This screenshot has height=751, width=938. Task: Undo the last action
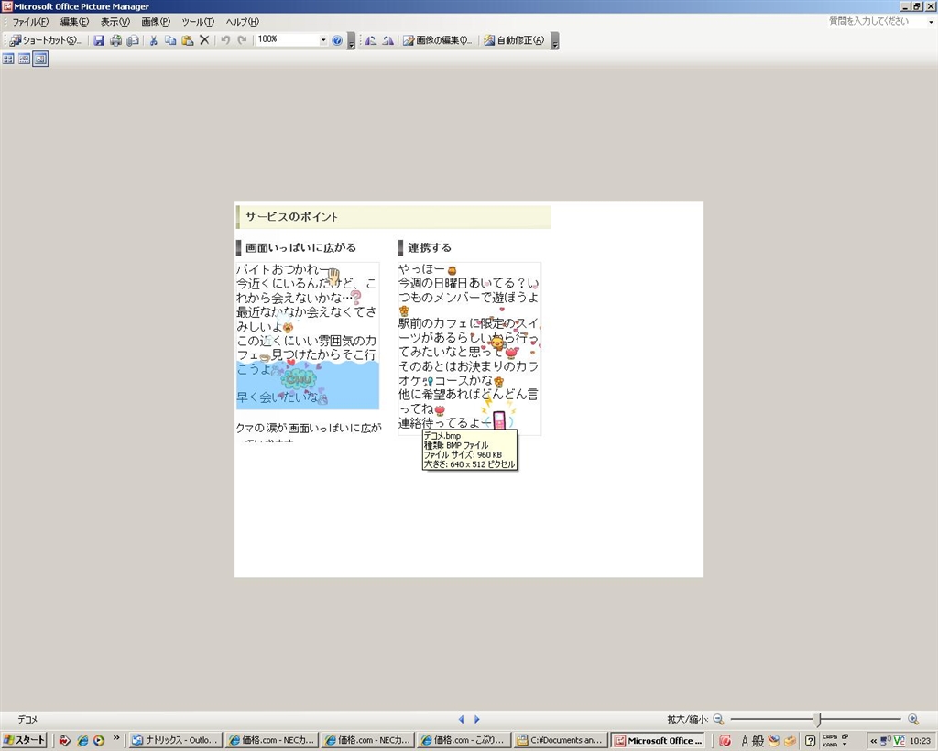click(x=225, y=40)
